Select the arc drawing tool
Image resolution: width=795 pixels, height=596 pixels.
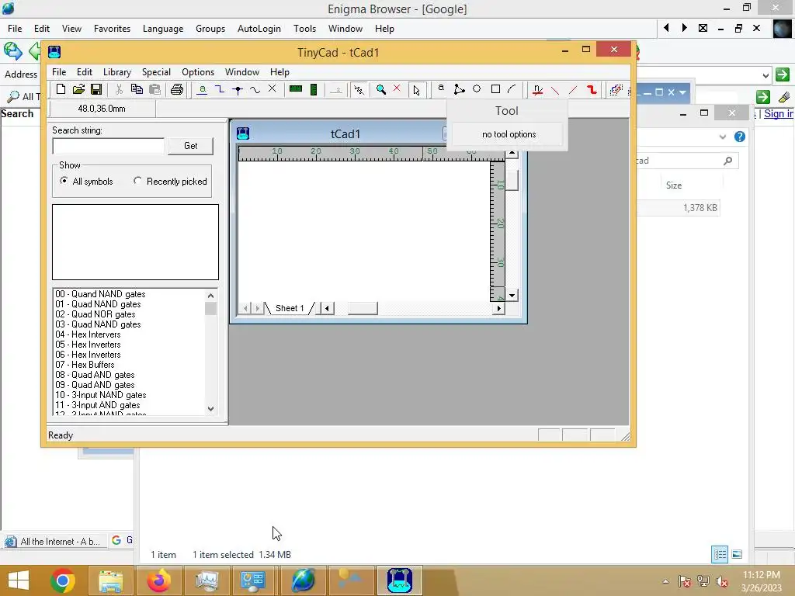tap(512, 90)
